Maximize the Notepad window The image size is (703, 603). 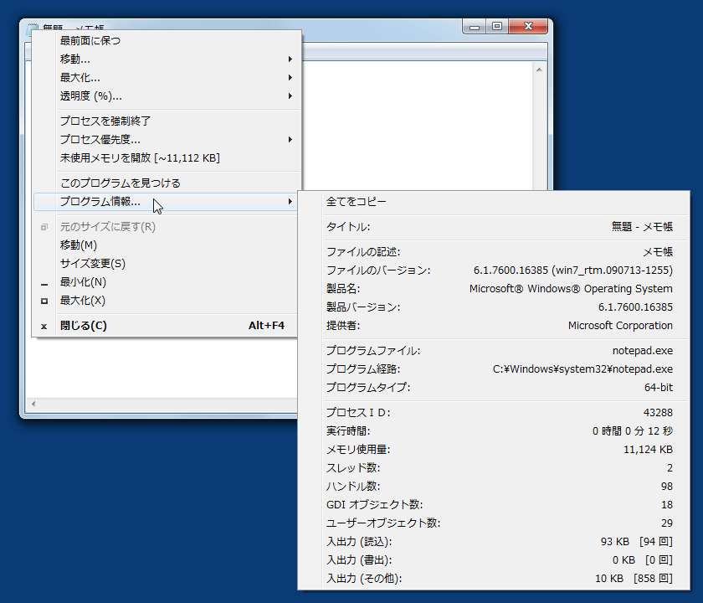tap(497, 27)
